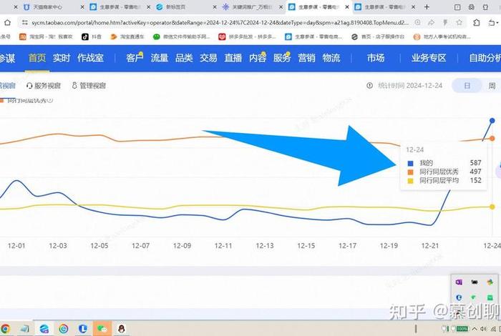Screen dimensions: 501x336
Task: Bookmark this page with the star icon
Action: point(459,22)
